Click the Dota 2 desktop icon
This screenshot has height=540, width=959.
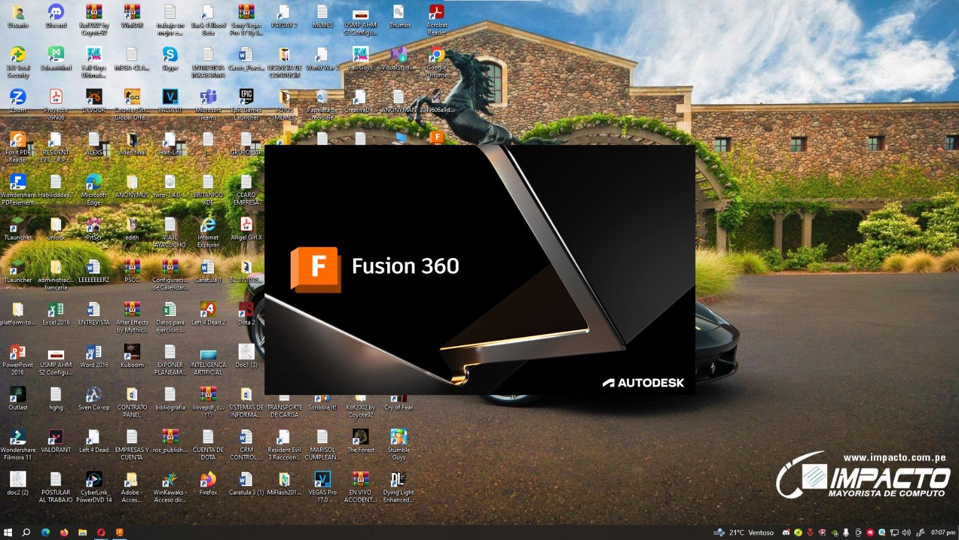(x=246, y=314)
